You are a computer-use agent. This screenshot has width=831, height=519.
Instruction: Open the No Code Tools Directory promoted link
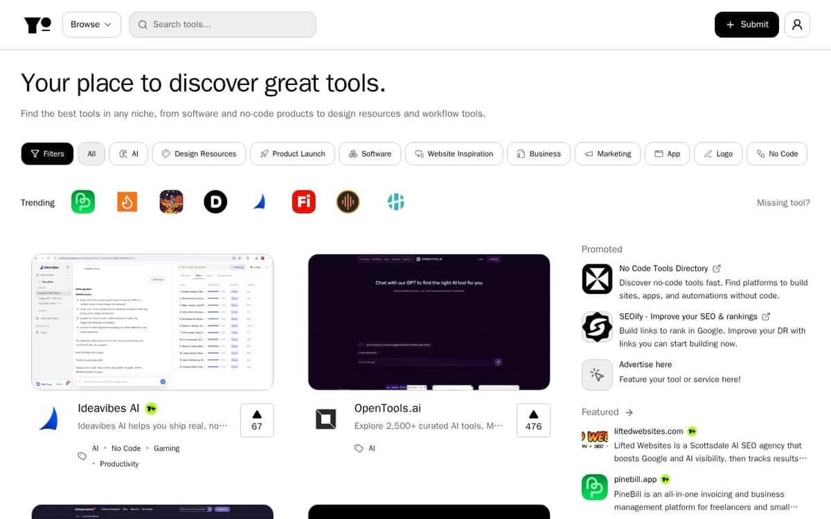663,268
